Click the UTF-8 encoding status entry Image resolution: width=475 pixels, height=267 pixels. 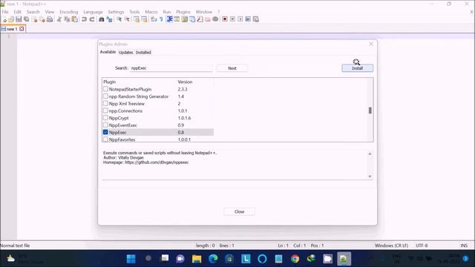[x=422, y=245]
